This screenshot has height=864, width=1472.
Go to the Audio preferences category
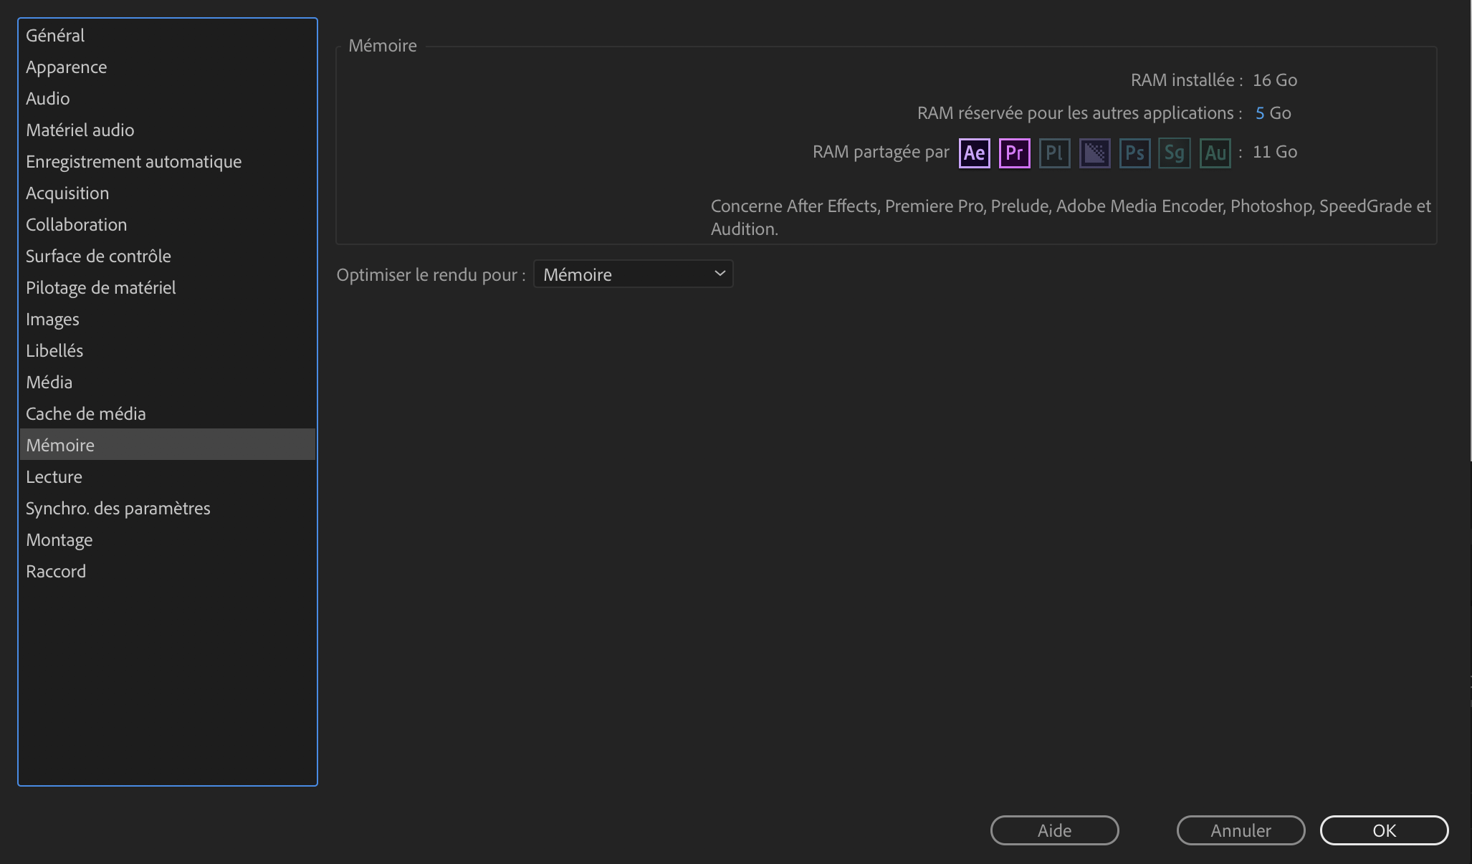[x=167, y=98]
